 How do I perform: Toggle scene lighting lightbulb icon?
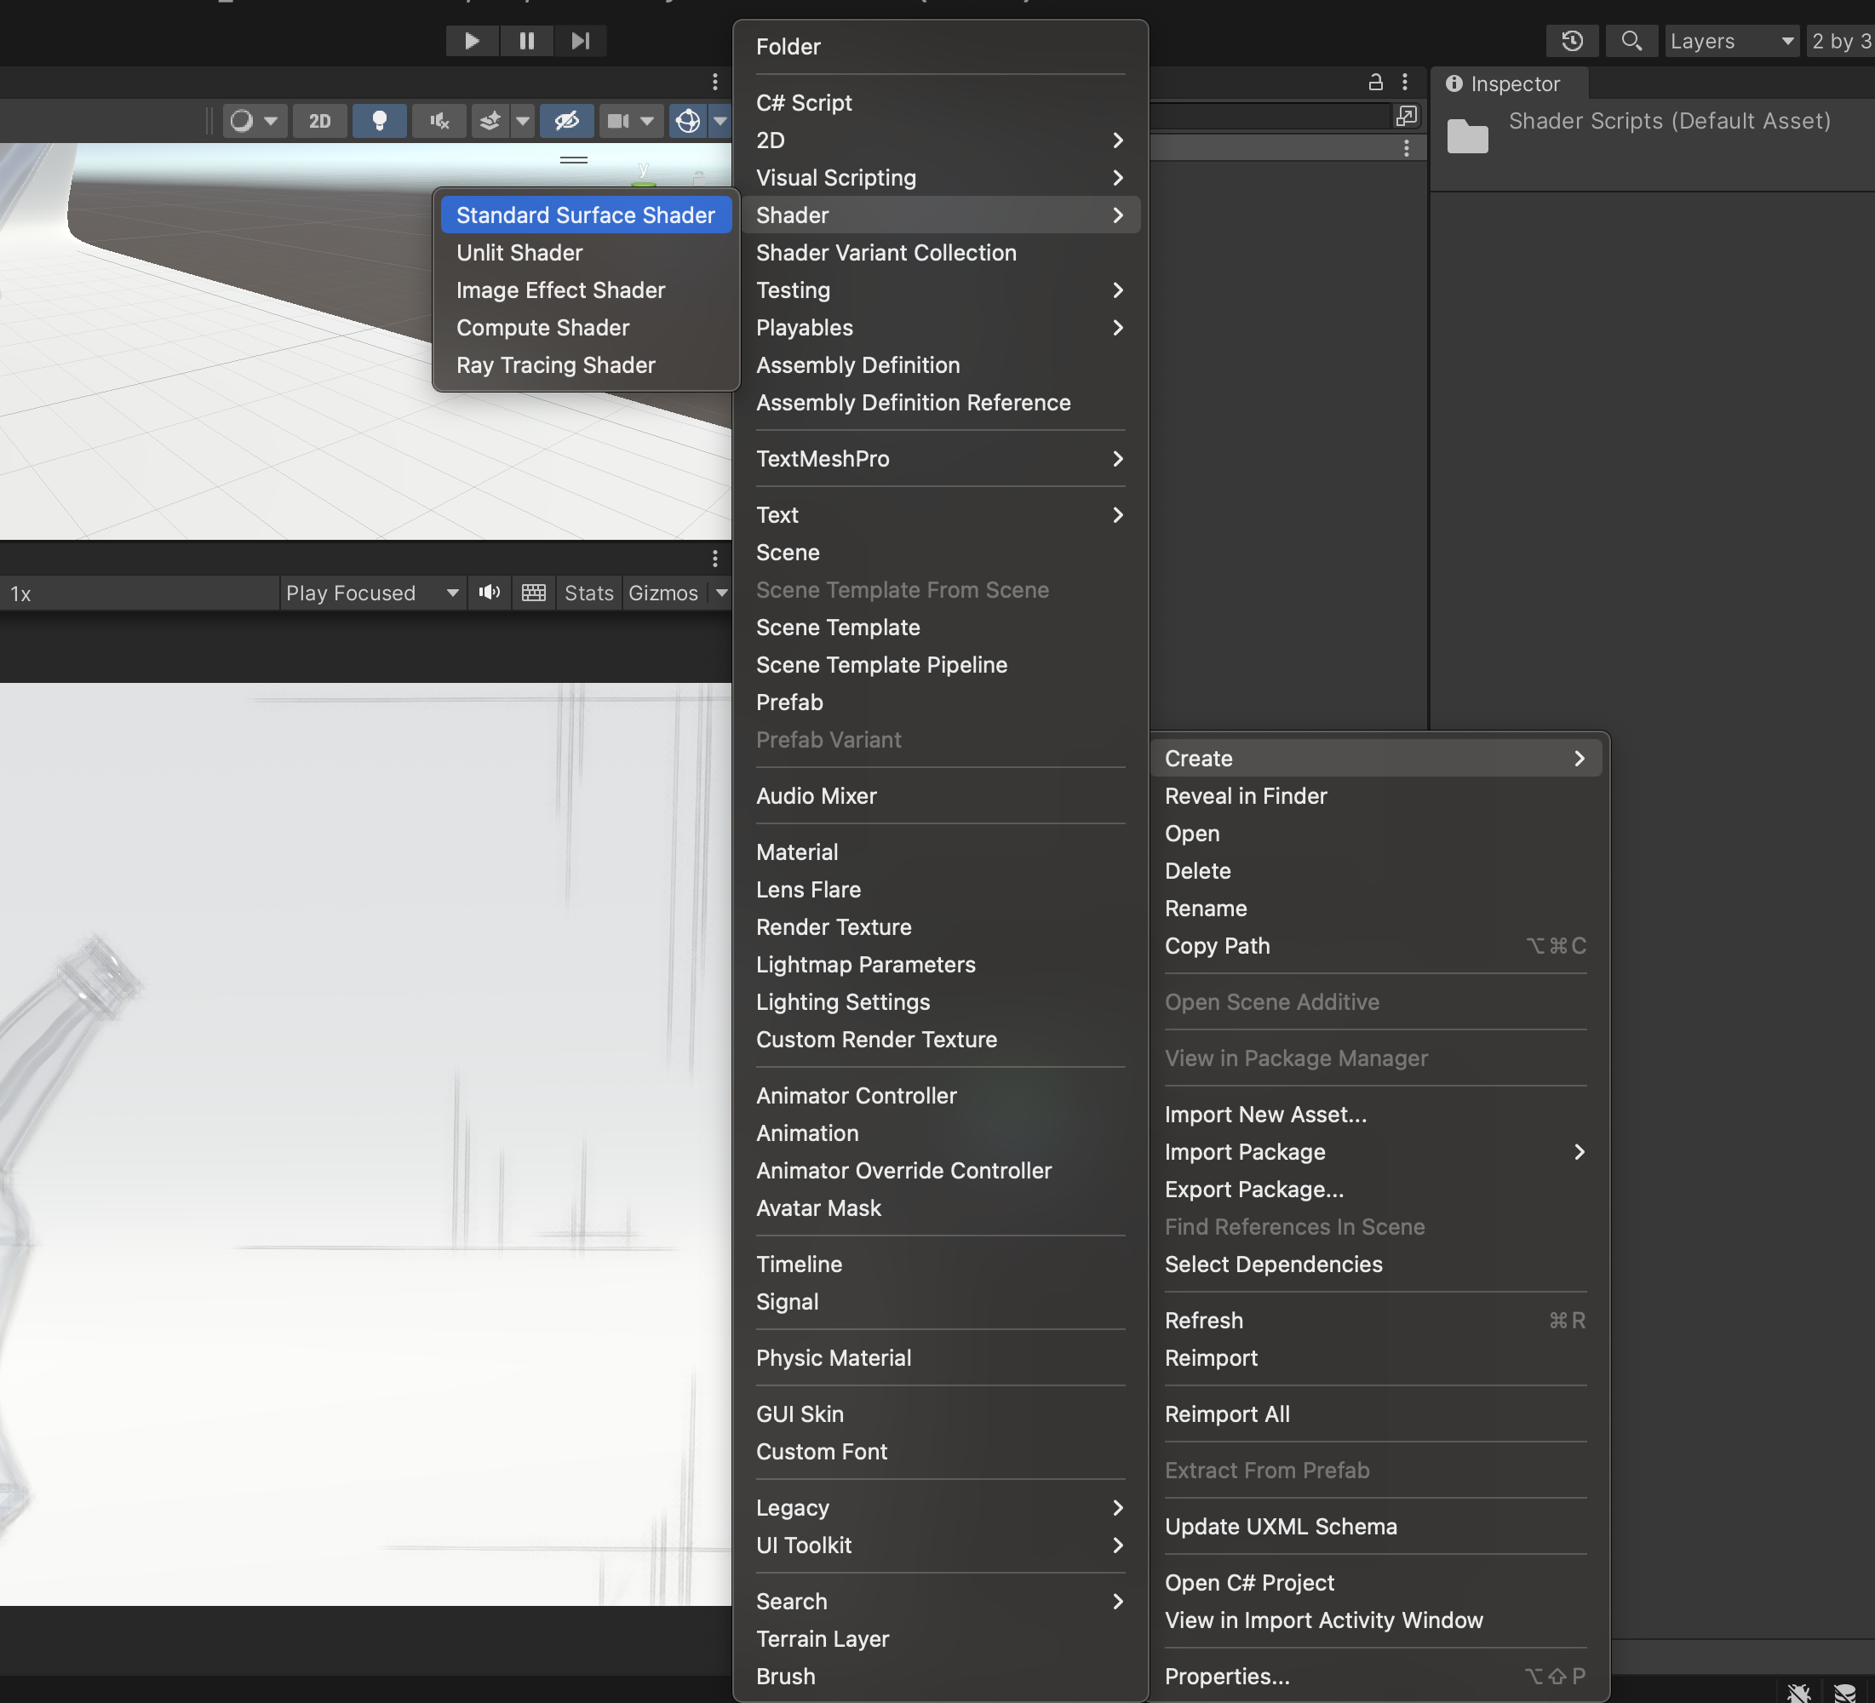tap(379, 121)
